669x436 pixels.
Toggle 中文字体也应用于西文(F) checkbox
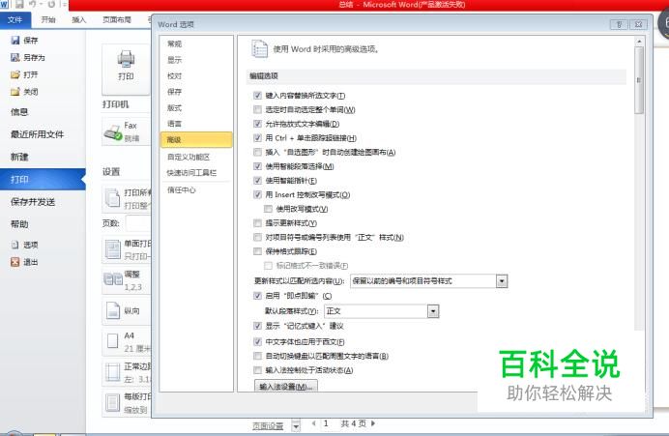click(257, 341)
